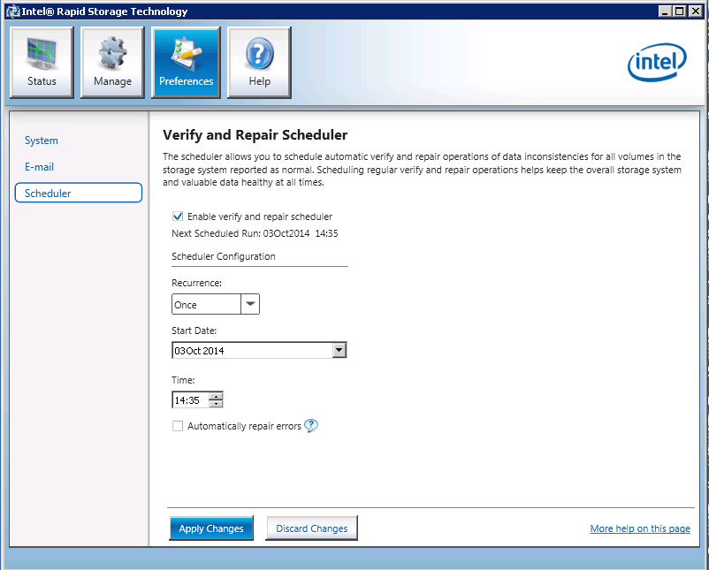
Task: Click the Time field showing 14:35
Action: tap(190, 400)
